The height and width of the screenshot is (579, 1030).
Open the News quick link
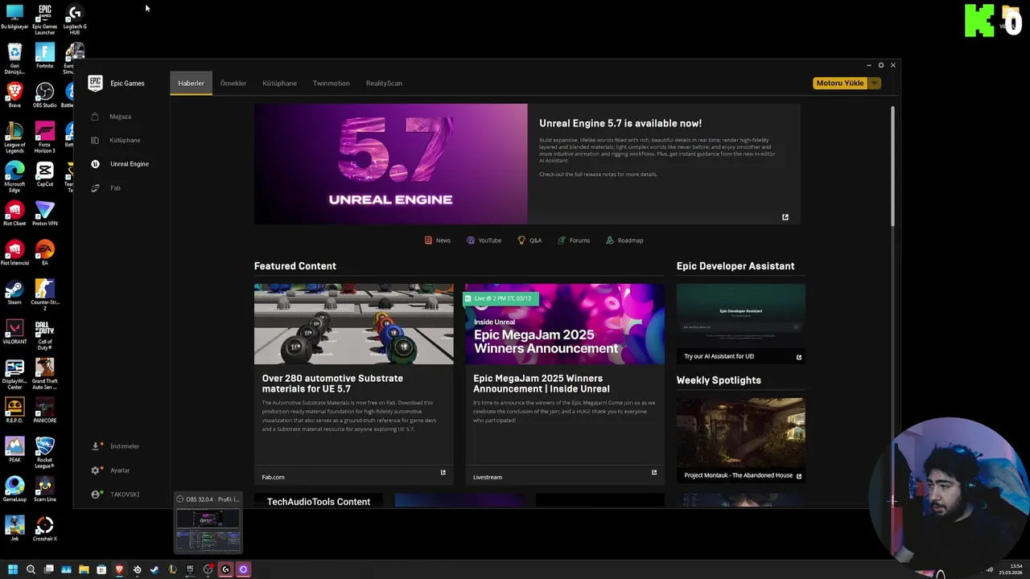pyautogui.click(x=438, y=240)
